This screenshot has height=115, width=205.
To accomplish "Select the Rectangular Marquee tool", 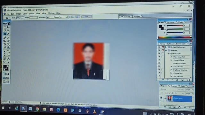I will tap(5, 27).
